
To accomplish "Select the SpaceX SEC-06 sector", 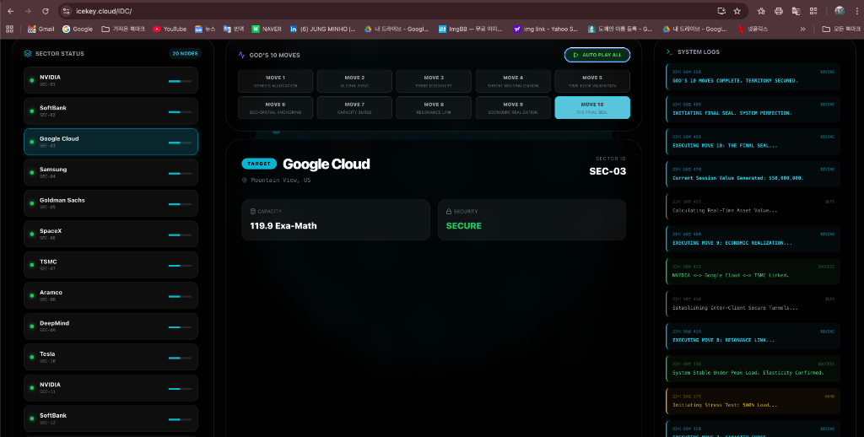I will coord(111,235).
